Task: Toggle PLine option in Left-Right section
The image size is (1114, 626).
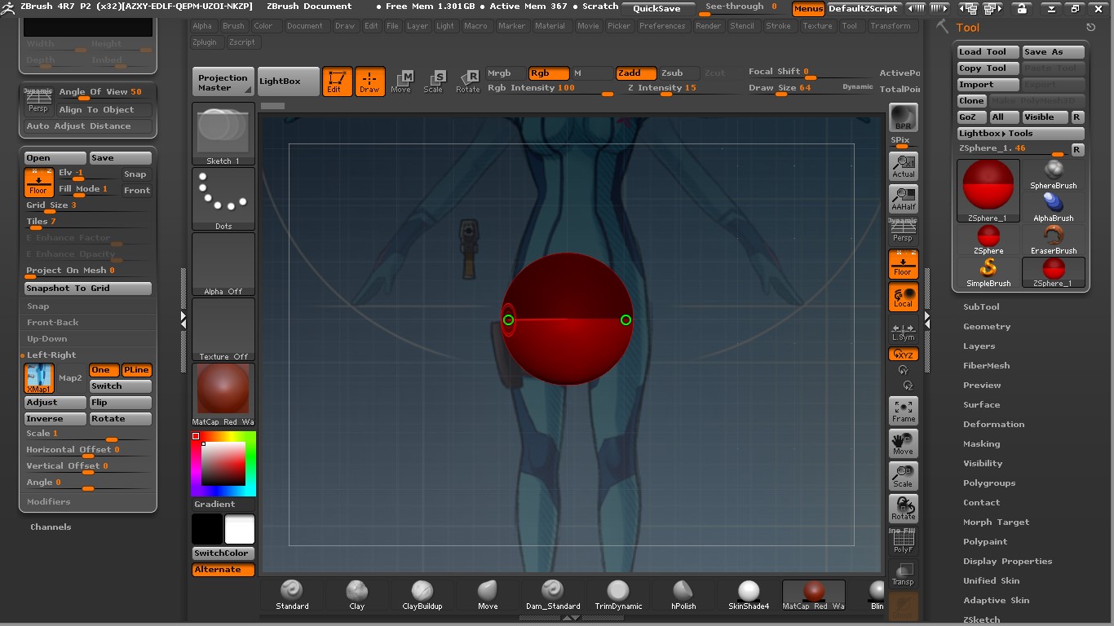Action: click(136, 370)
